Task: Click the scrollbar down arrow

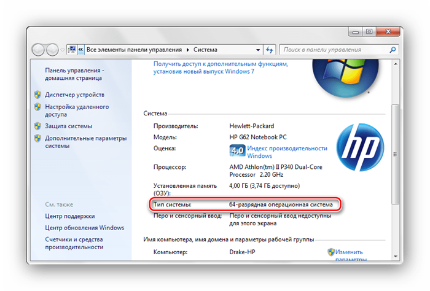Action: point(396,257)
